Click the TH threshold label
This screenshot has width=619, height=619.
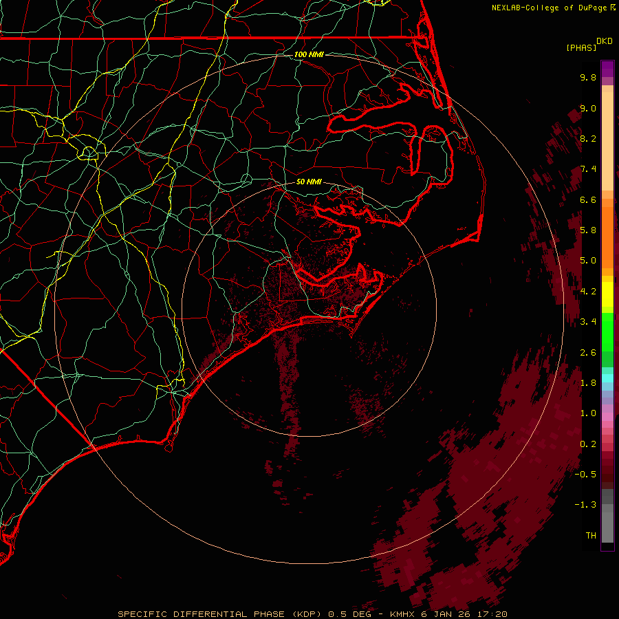pyautogui.click(x=591, y=535)
